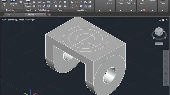Screen dimensions: 170x95
Task: Close the Drawing1* file tab
Action: coord(43,15)
